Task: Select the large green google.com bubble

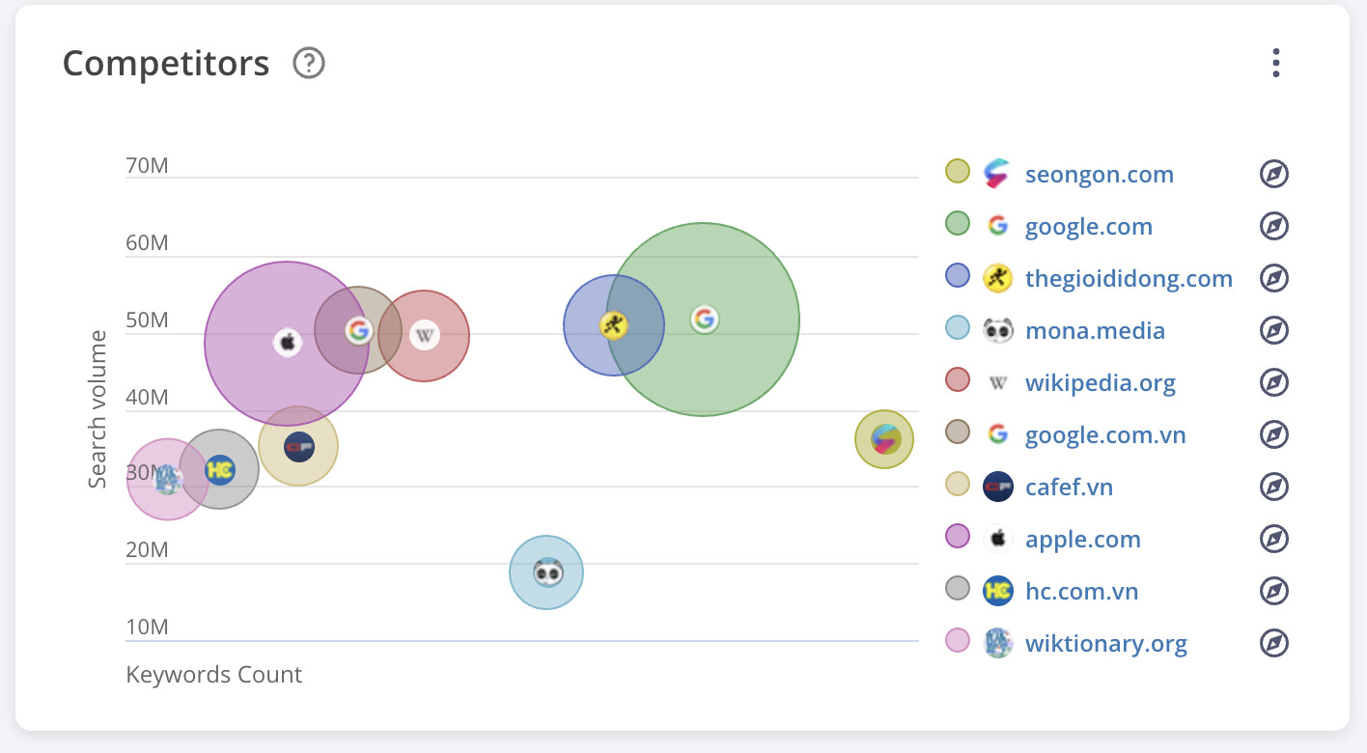Action: click(704, 320)
